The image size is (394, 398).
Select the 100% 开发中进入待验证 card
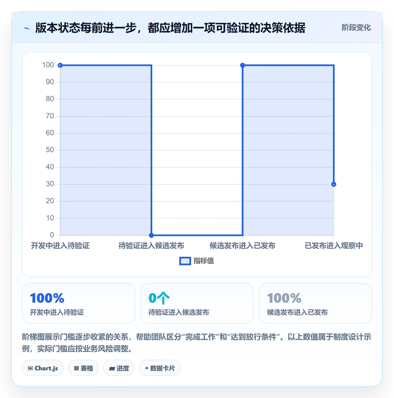tap(79, 303)
